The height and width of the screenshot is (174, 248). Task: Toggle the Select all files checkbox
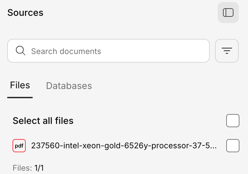(x=232, y=121)
